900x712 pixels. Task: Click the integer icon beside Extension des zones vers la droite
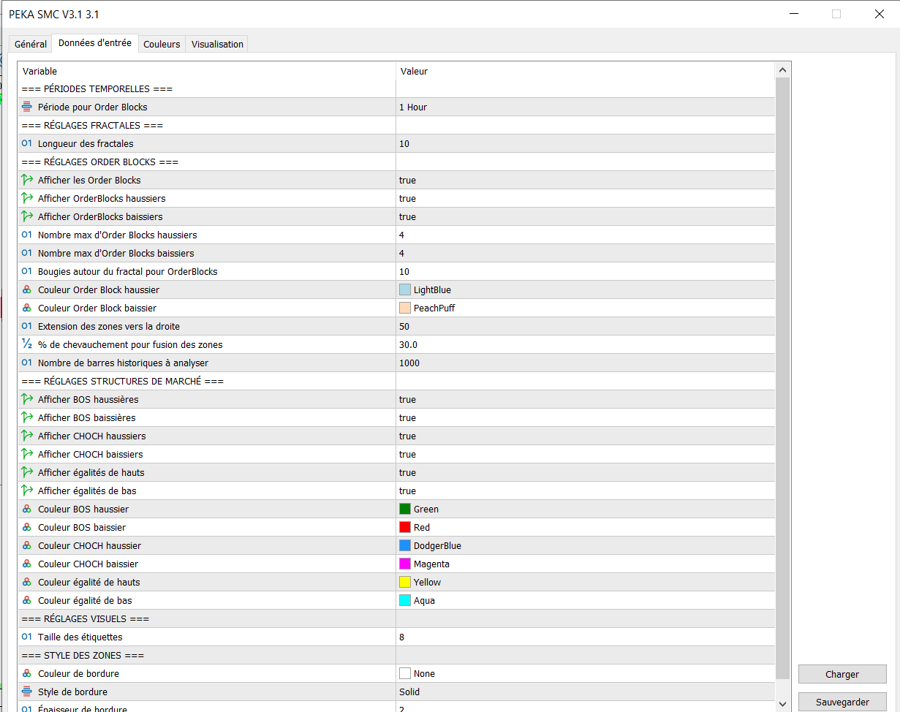click(27, 326)
